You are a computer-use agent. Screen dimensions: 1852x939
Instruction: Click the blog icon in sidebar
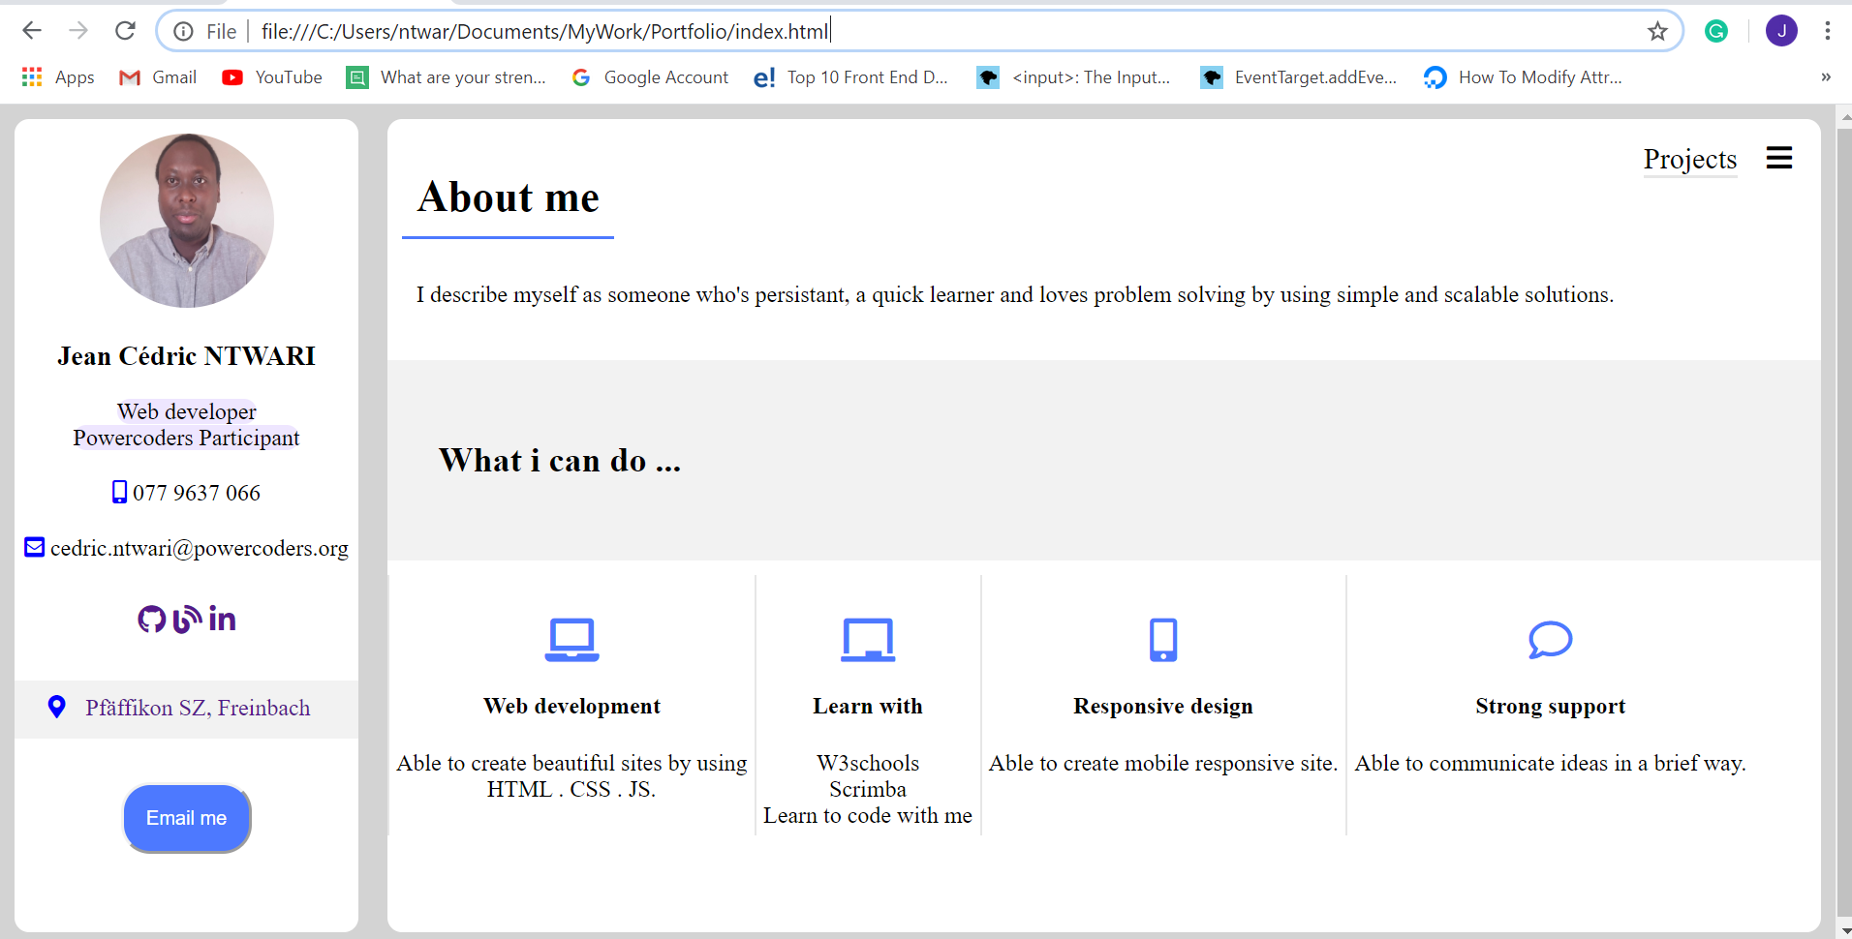[187, 619]
